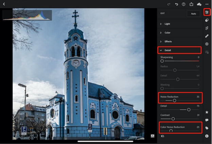Select the Crop and rotate tool
Screen dimensions: 212x144
click(x=207, y=28)
